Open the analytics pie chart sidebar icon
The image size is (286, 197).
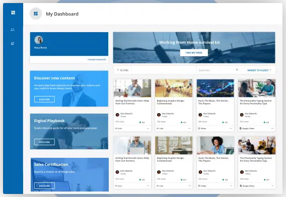point(13,44)
